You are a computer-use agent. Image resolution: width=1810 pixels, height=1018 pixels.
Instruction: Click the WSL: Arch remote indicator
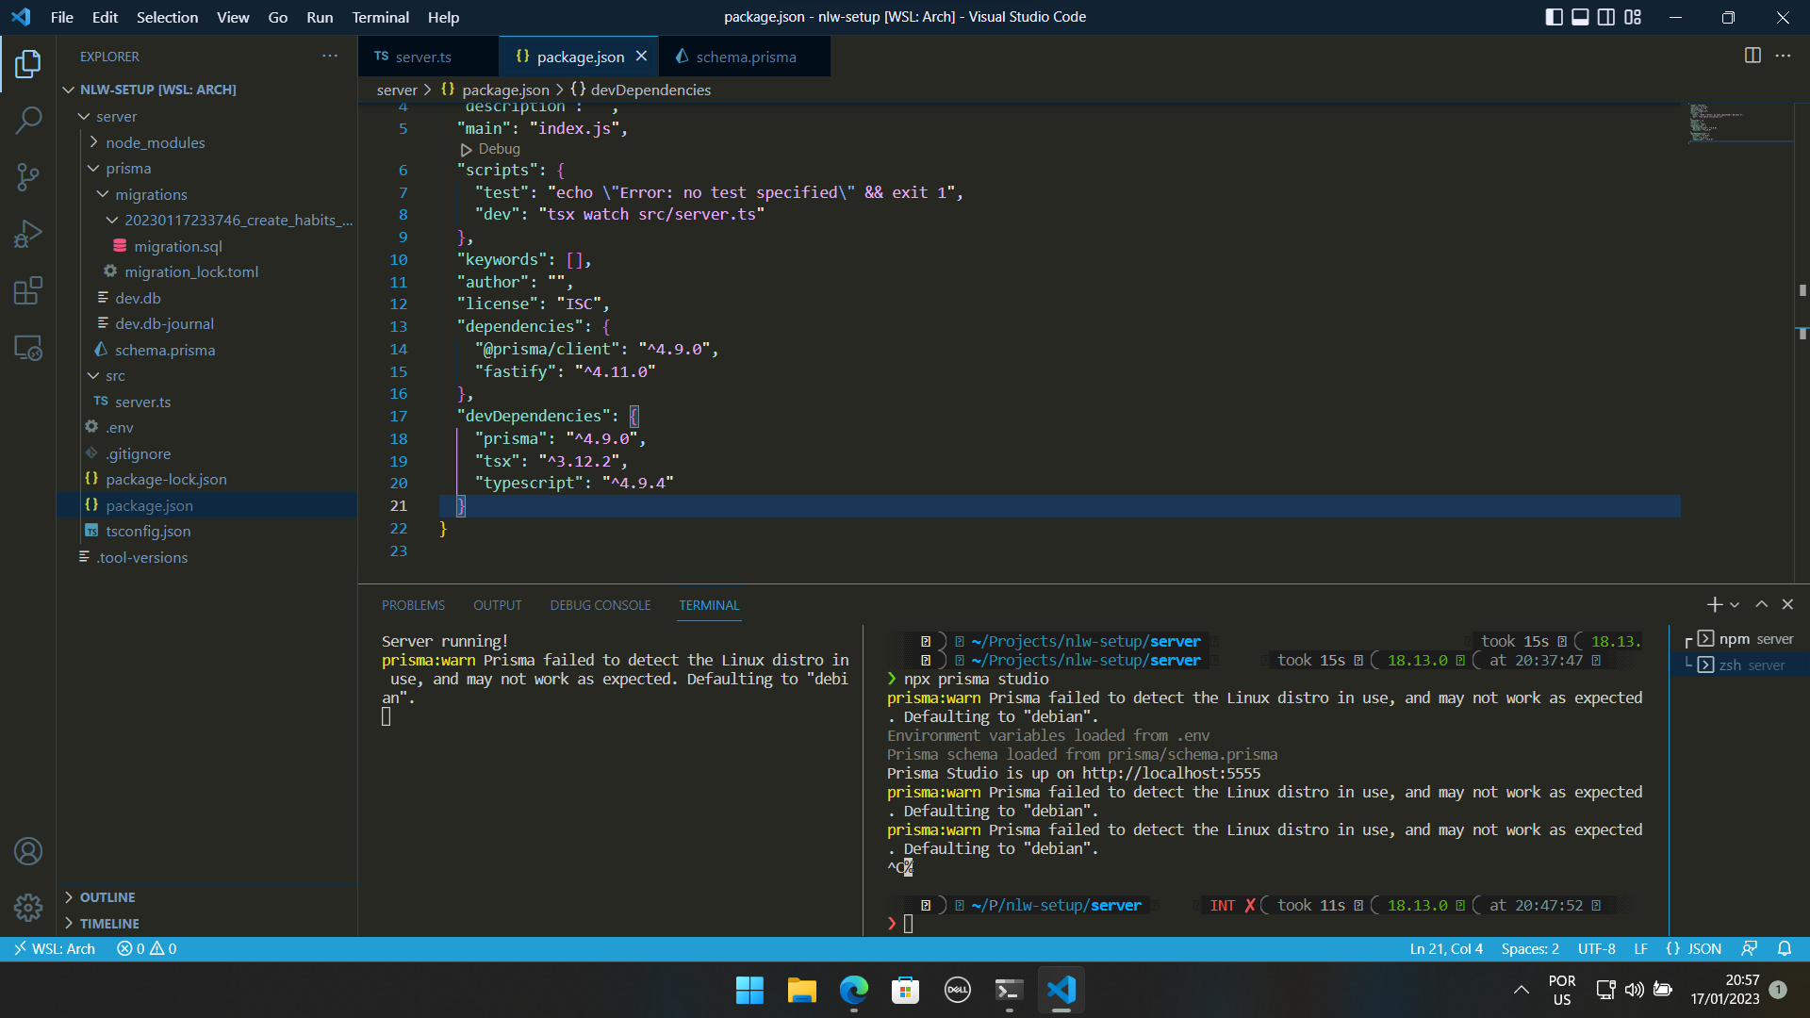coord(55,948)
